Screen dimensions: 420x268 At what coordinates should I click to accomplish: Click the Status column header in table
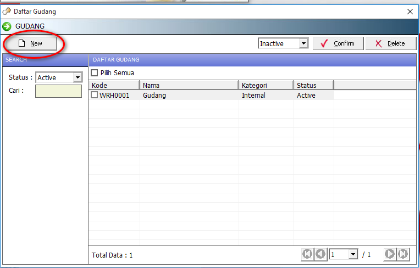point(313,85)
